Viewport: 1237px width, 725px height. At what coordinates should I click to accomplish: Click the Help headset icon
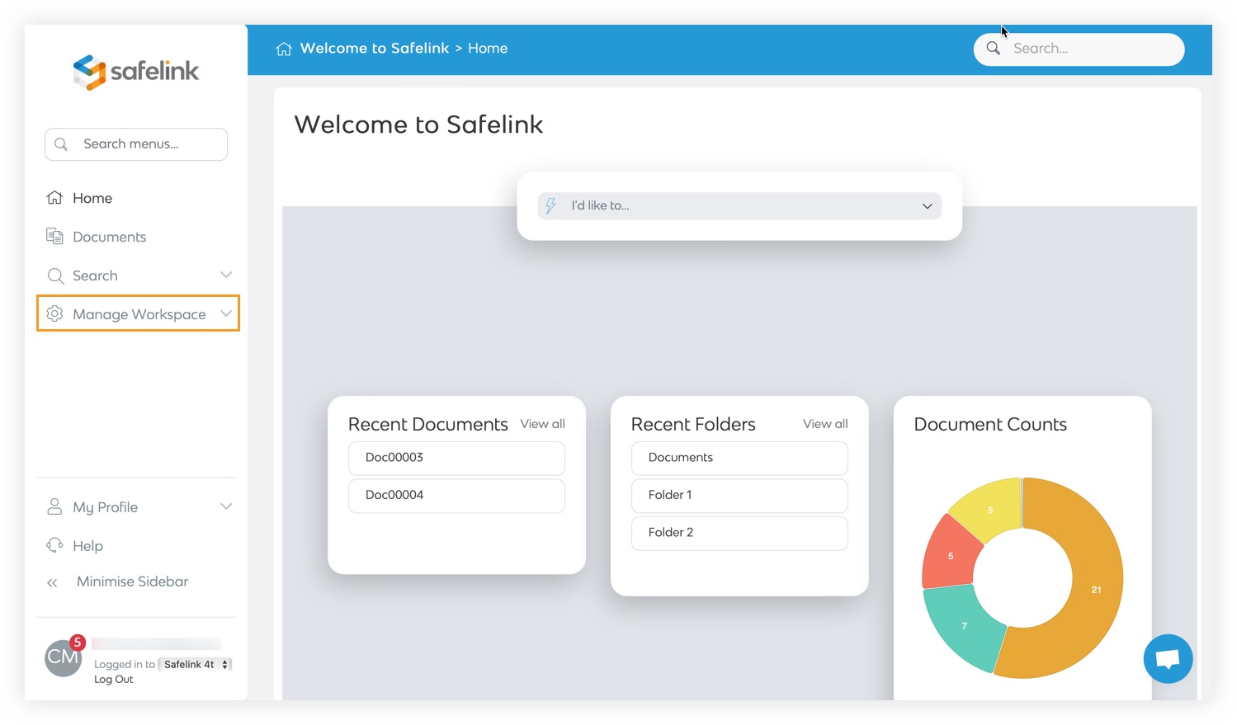(55, 545)
